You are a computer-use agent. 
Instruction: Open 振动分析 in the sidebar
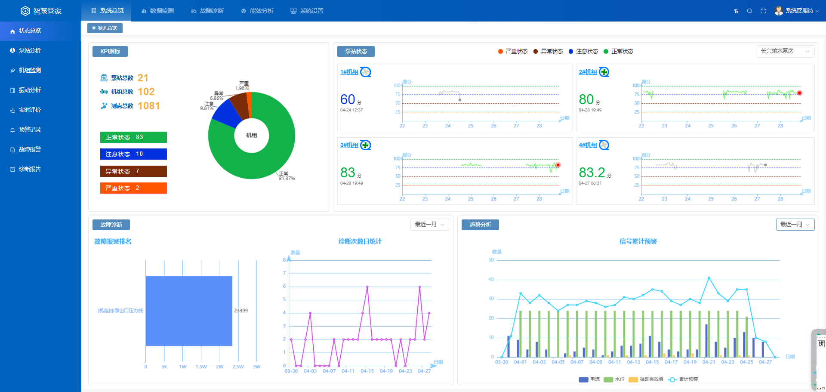(30, 90)
